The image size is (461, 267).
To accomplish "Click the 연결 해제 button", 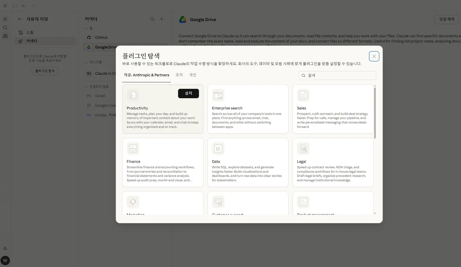I will pyautogui.click(x=447, y=19).
